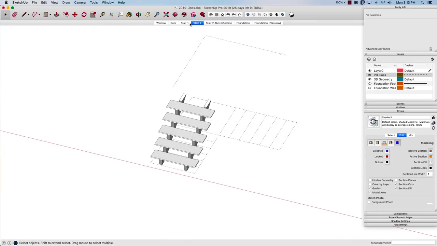Open the Components panel section
437x246 pixels.
click(x=400, y=214)
